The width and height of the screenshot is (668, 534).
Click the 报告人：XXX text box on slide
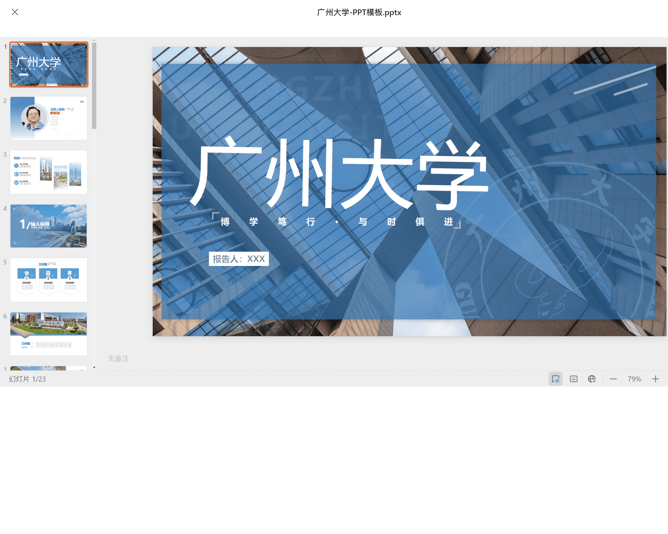(x=239, y=259)
